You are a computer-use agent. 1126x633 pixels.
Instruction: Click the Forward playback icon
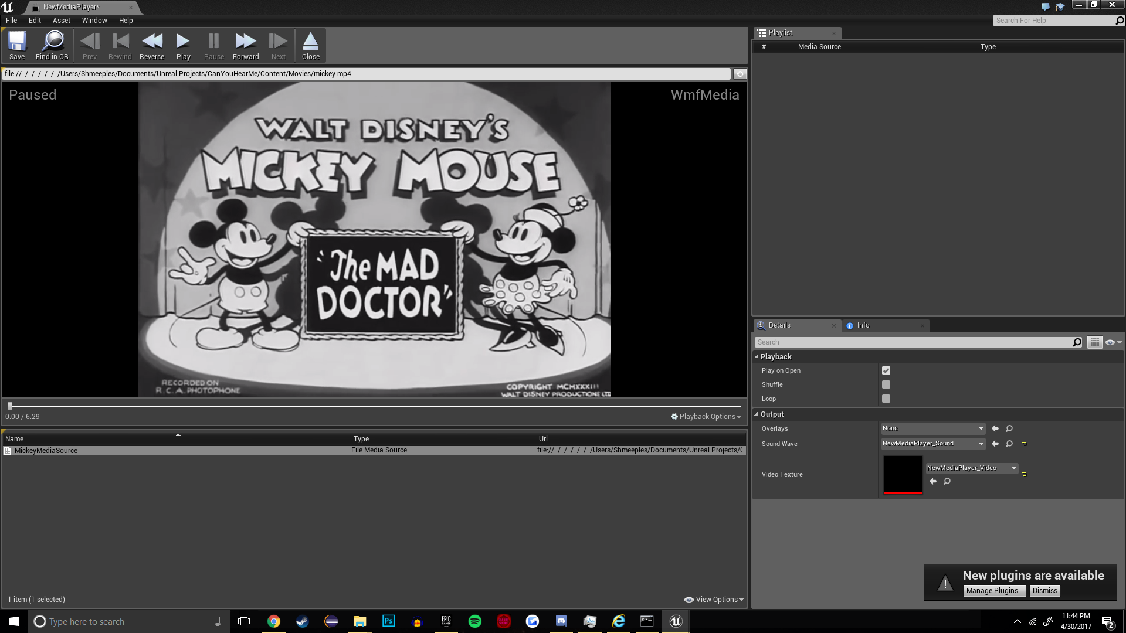click(x=246, y=42)
